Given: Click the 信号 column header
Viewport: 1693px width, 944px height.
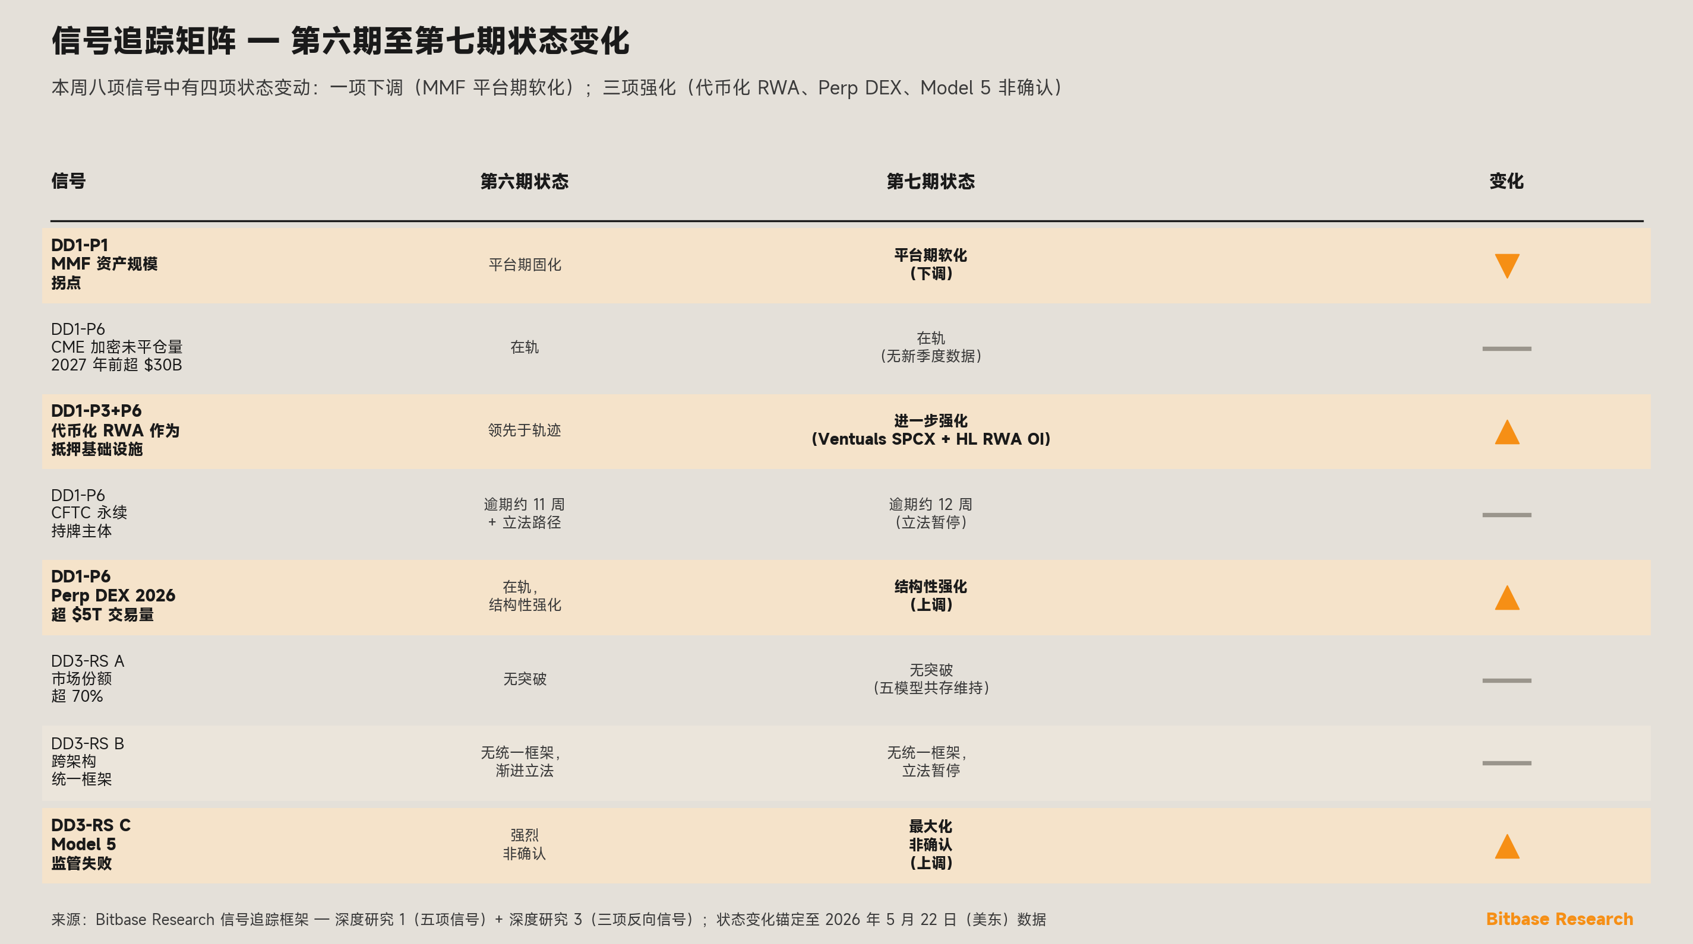Looking at the screenshot, I should [68, 180].
